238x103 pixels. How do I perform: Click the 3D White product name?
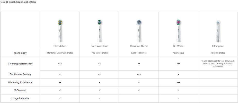178,46
